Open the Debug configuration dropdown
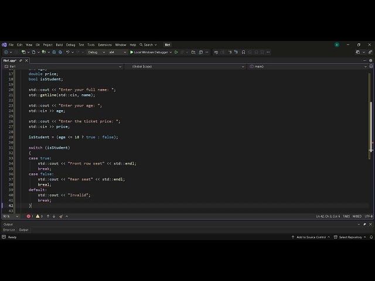The width and height of the screenshot is (375, 281). pyautogui.click(x=96, y=52)
